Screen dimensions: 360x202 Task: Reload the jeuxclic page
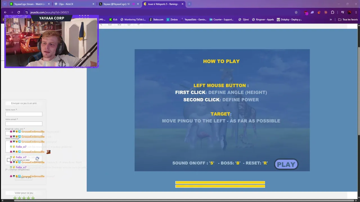click(x=19, y=12)
